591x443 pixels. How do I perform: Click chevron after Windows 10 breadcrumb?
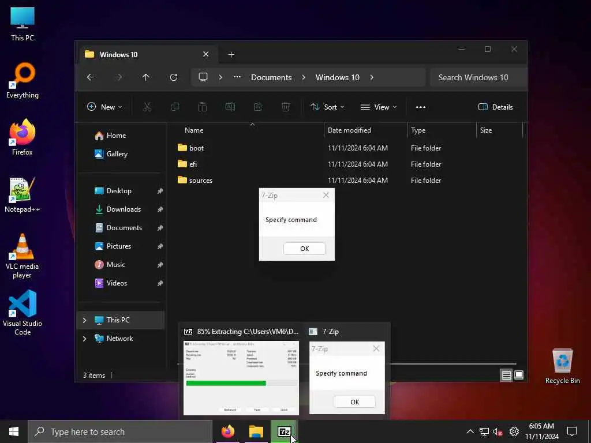(x=372, y=77)
